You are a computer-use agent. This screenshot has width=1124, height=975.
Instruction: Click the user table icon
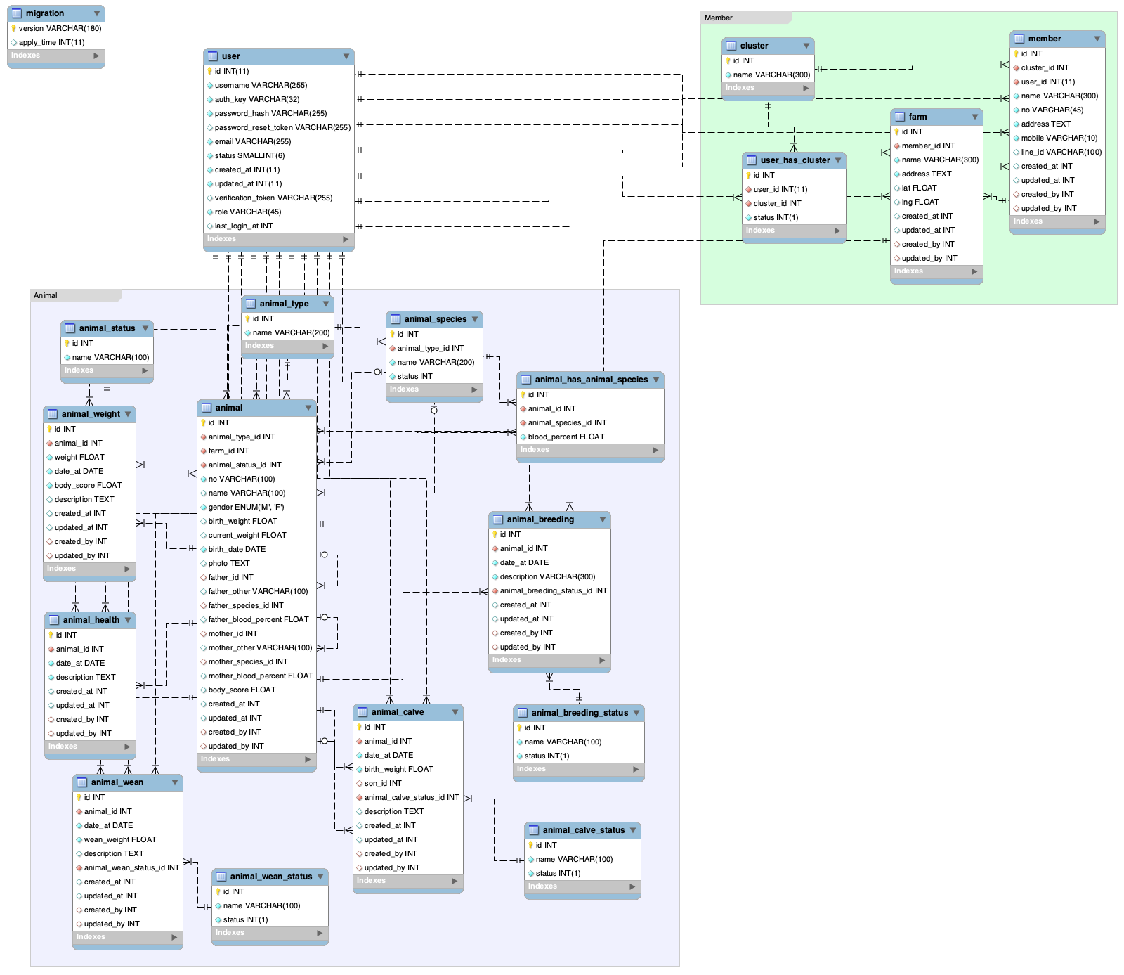pyautogui.click(x=213, y=56)
